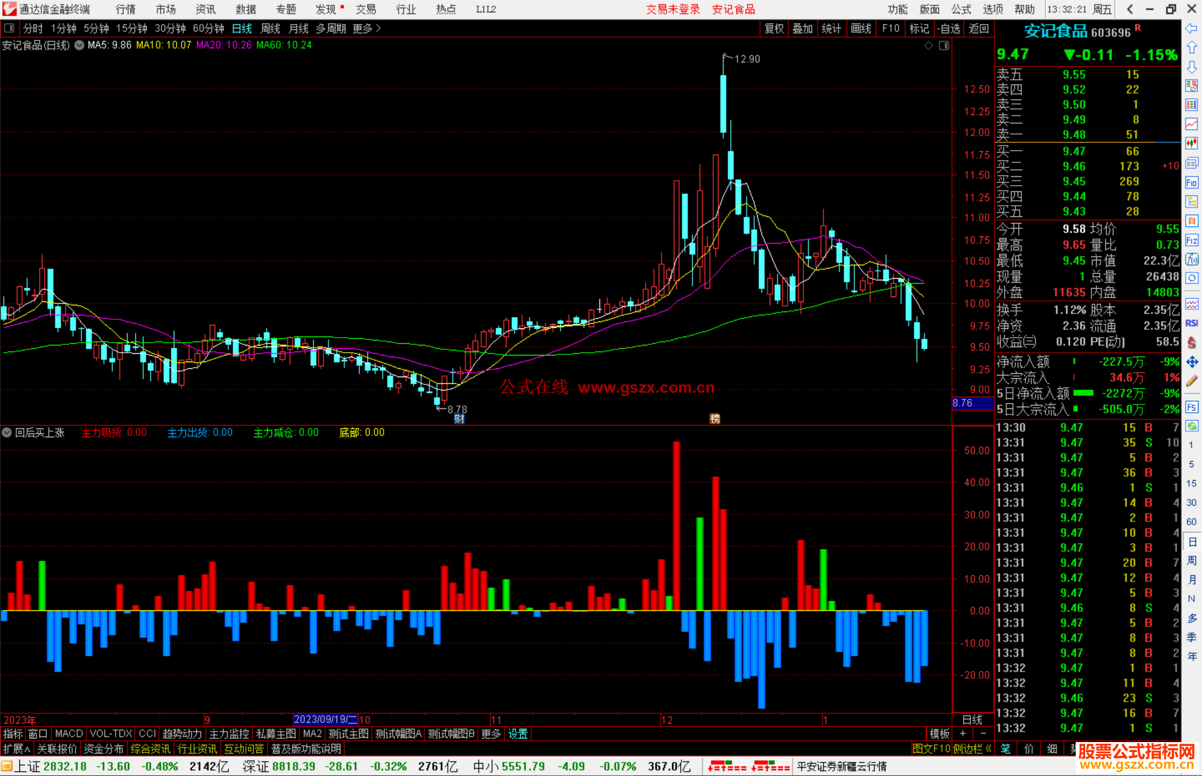The width and height of the screenshot is (1202, 776).
Task: Click the green 5日净流入额 bar
Action: [x=1083, y=393]
